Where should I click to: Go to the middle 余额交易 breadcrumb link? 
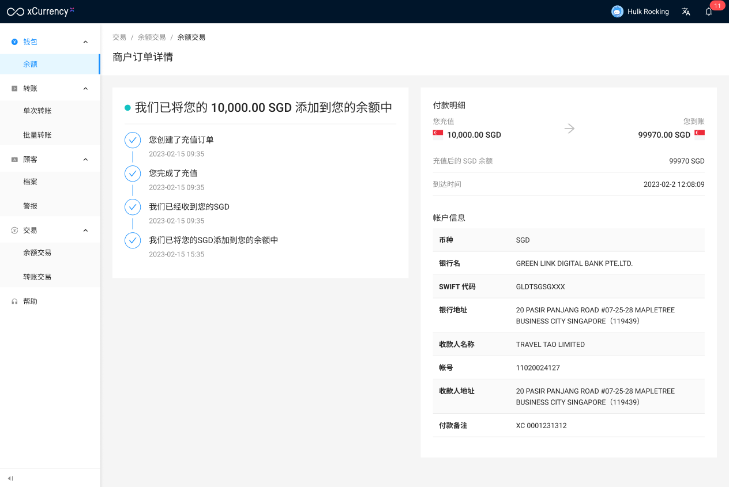152,37
